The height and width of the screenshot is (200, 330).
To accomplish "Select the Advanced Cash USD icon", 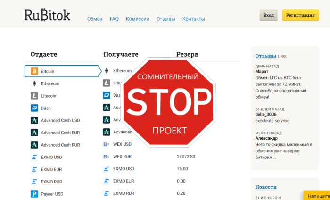I will [x=34, y=120].
